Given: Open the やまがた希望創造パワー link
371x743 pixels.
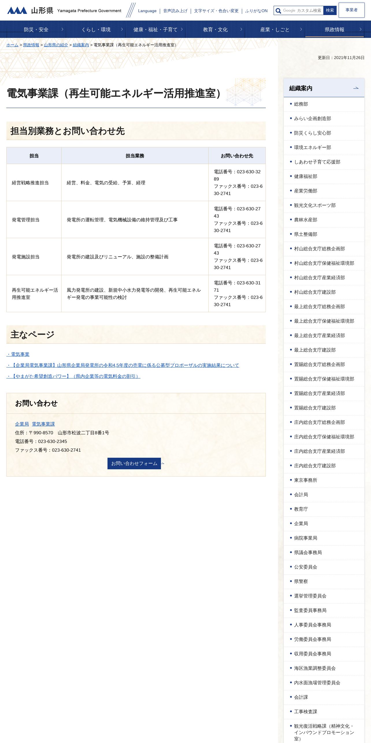Looking at the screenshot, I should pos(73,376).
